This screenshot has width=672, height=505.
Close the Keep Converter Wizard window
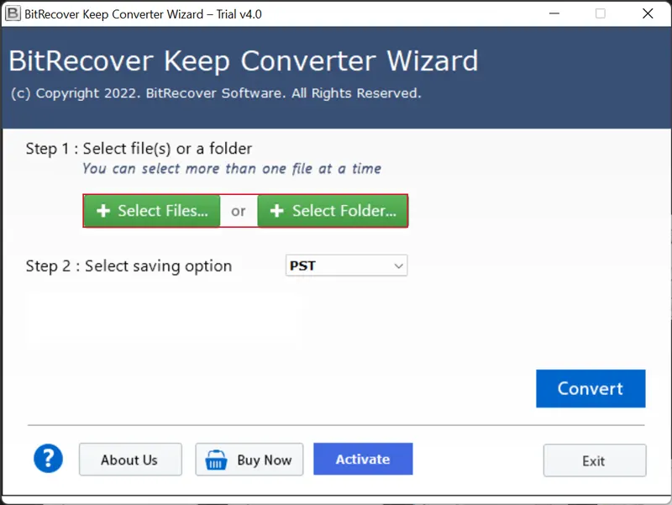point(648,13)
